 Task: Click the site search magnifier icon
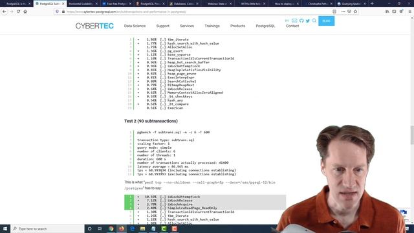tap(314, 21)
